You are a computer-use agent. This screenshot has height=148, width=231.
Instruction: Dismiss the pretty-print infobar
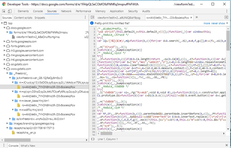point(227,23)
